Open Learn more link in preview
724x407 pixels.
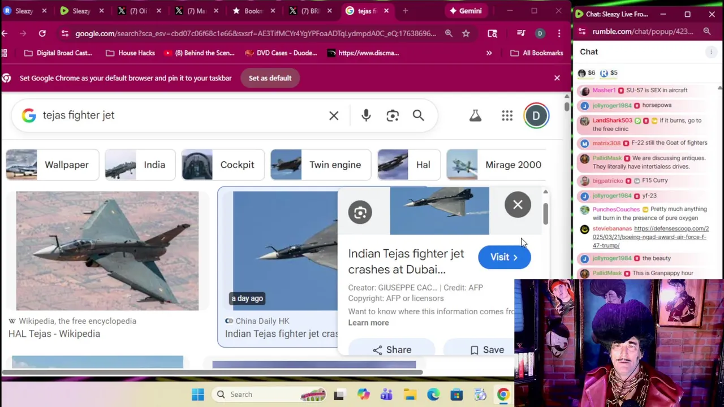pyautogui.click(x=368, y=323)
